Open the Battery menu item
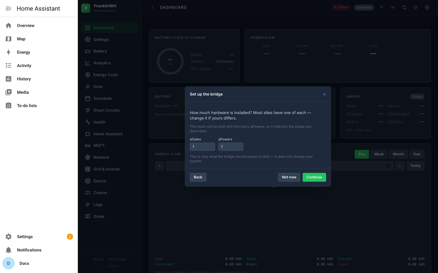The height and width of the screenshot is (273, 438). tap(109, 51)
